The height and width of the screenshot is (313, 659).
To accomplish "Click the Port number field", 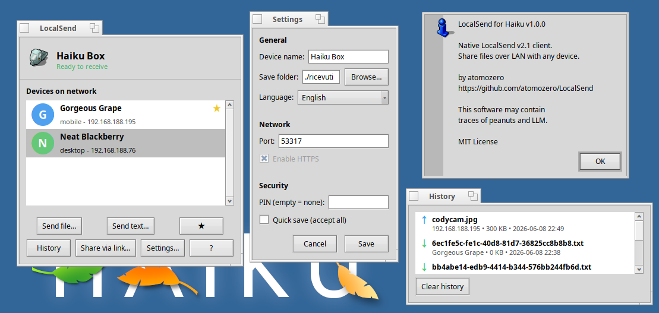I will click(334, 141).
